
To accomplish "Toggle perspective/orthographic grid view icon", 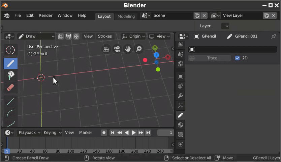I will click(x=106, y=49).
